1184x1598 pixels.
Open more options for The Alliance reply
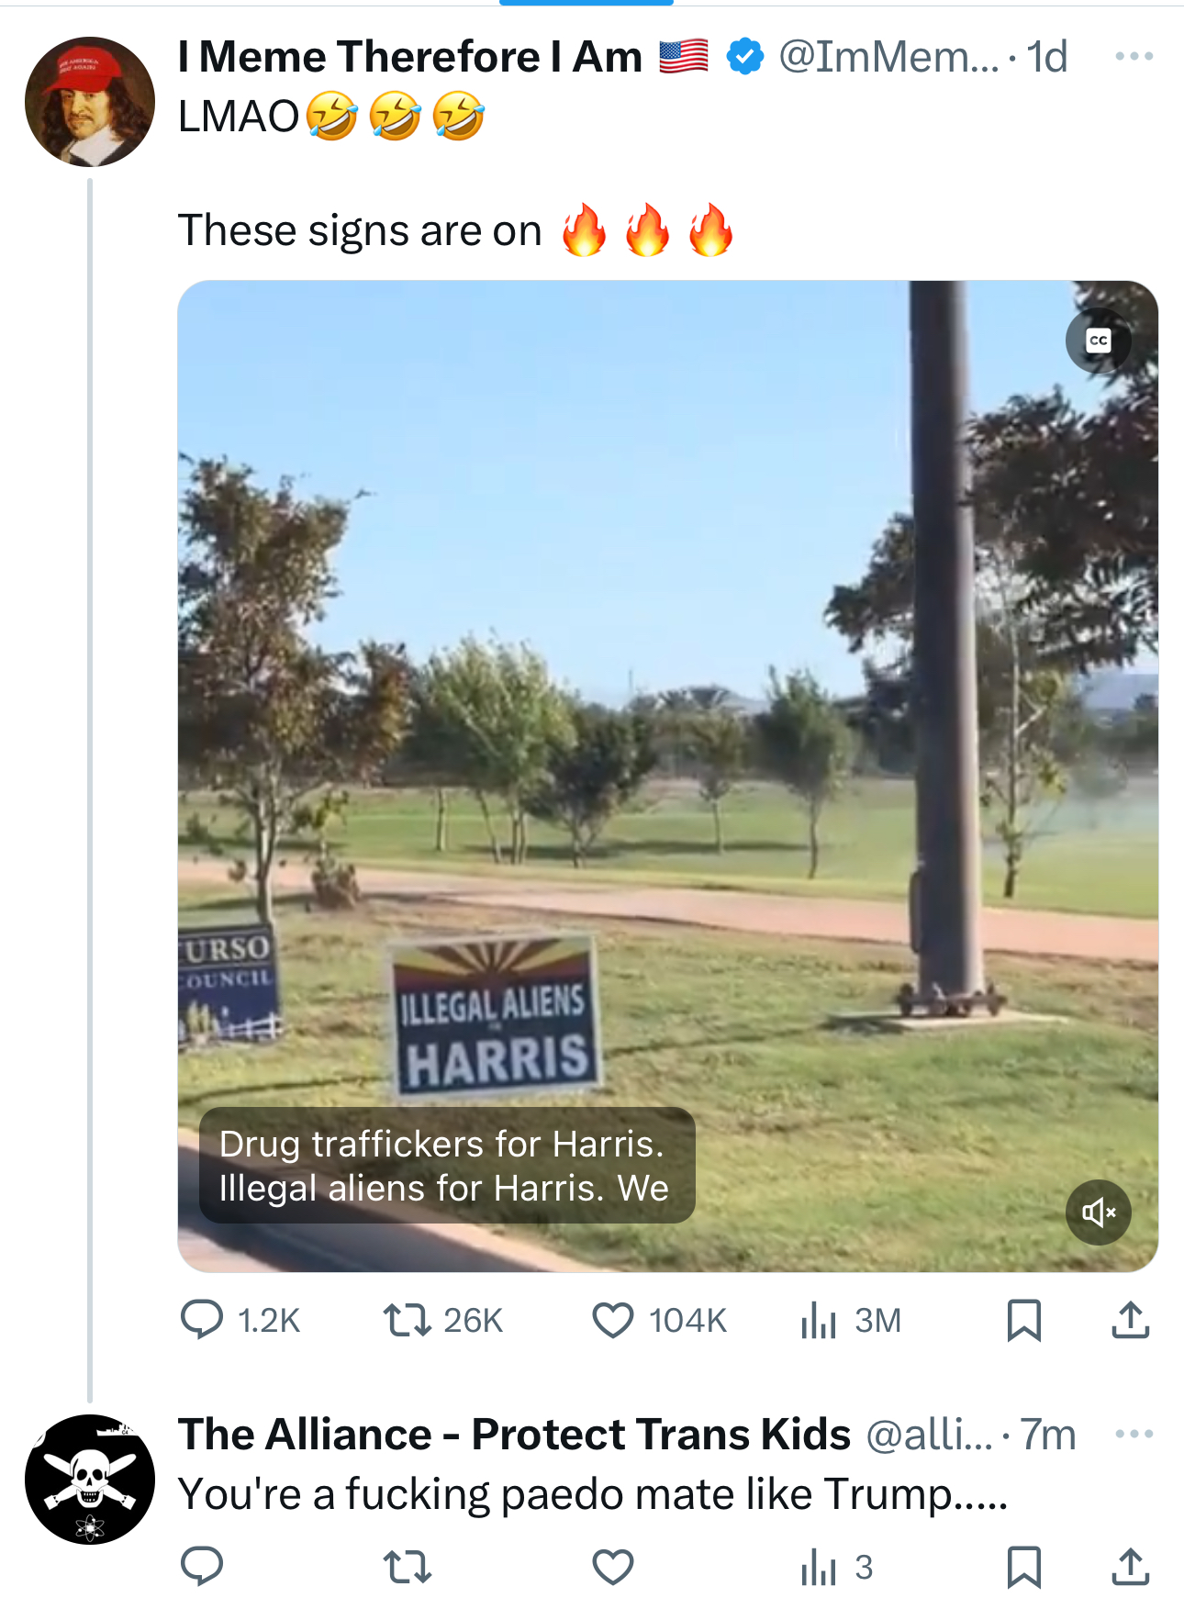tap(1134, 1434)
